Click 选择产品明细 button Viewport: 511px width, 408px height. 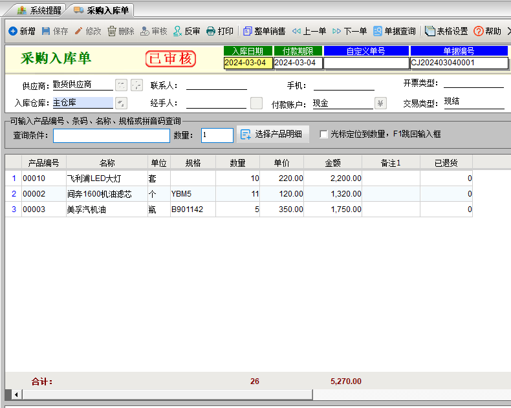[273, 134]
